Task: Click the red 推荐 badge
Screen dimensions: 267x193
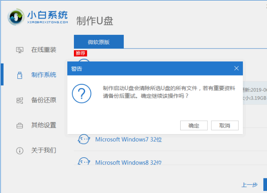Action: (81, 53)
